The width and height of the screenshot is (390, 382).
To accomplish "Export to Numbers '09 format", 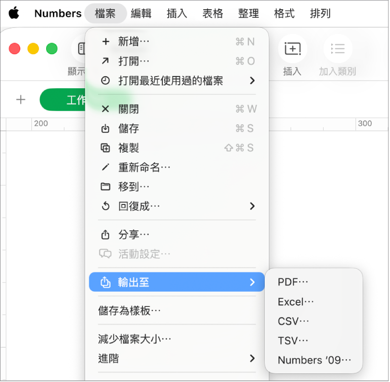I will (314, 360).
